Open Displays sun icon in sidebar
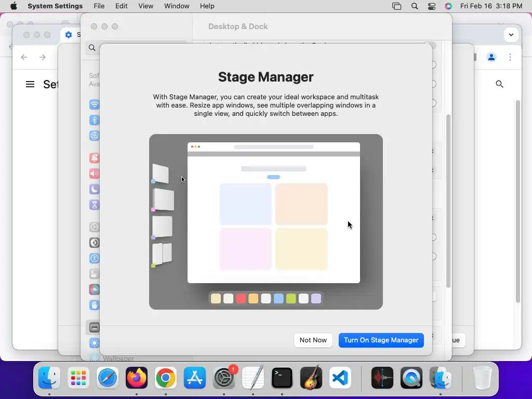 coord(95,343)
